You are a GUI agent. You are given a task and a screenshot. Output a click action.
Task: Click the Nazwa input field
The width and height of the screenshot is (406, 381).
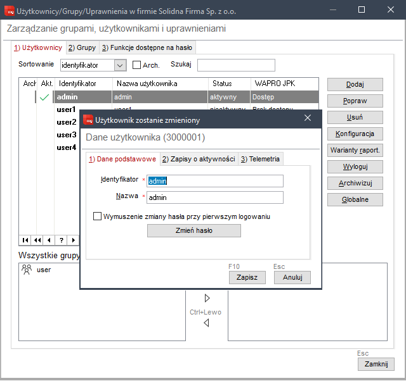point(215,197)
